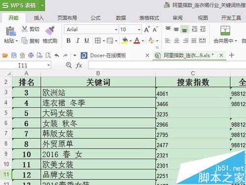The height and width of the screenshot is (185, 246).
Task: Click the Copy icon
Action: click(25, 40)
